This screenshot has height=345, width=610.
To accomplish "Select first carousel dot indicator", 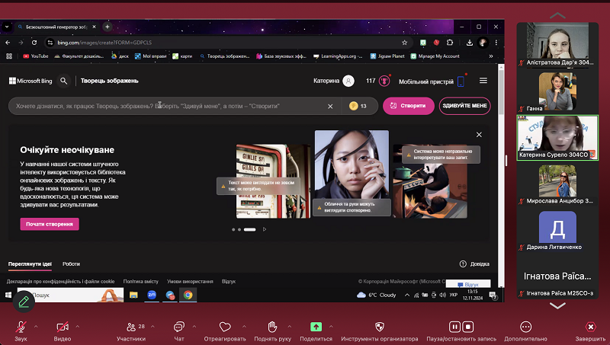I will (233, 229).
